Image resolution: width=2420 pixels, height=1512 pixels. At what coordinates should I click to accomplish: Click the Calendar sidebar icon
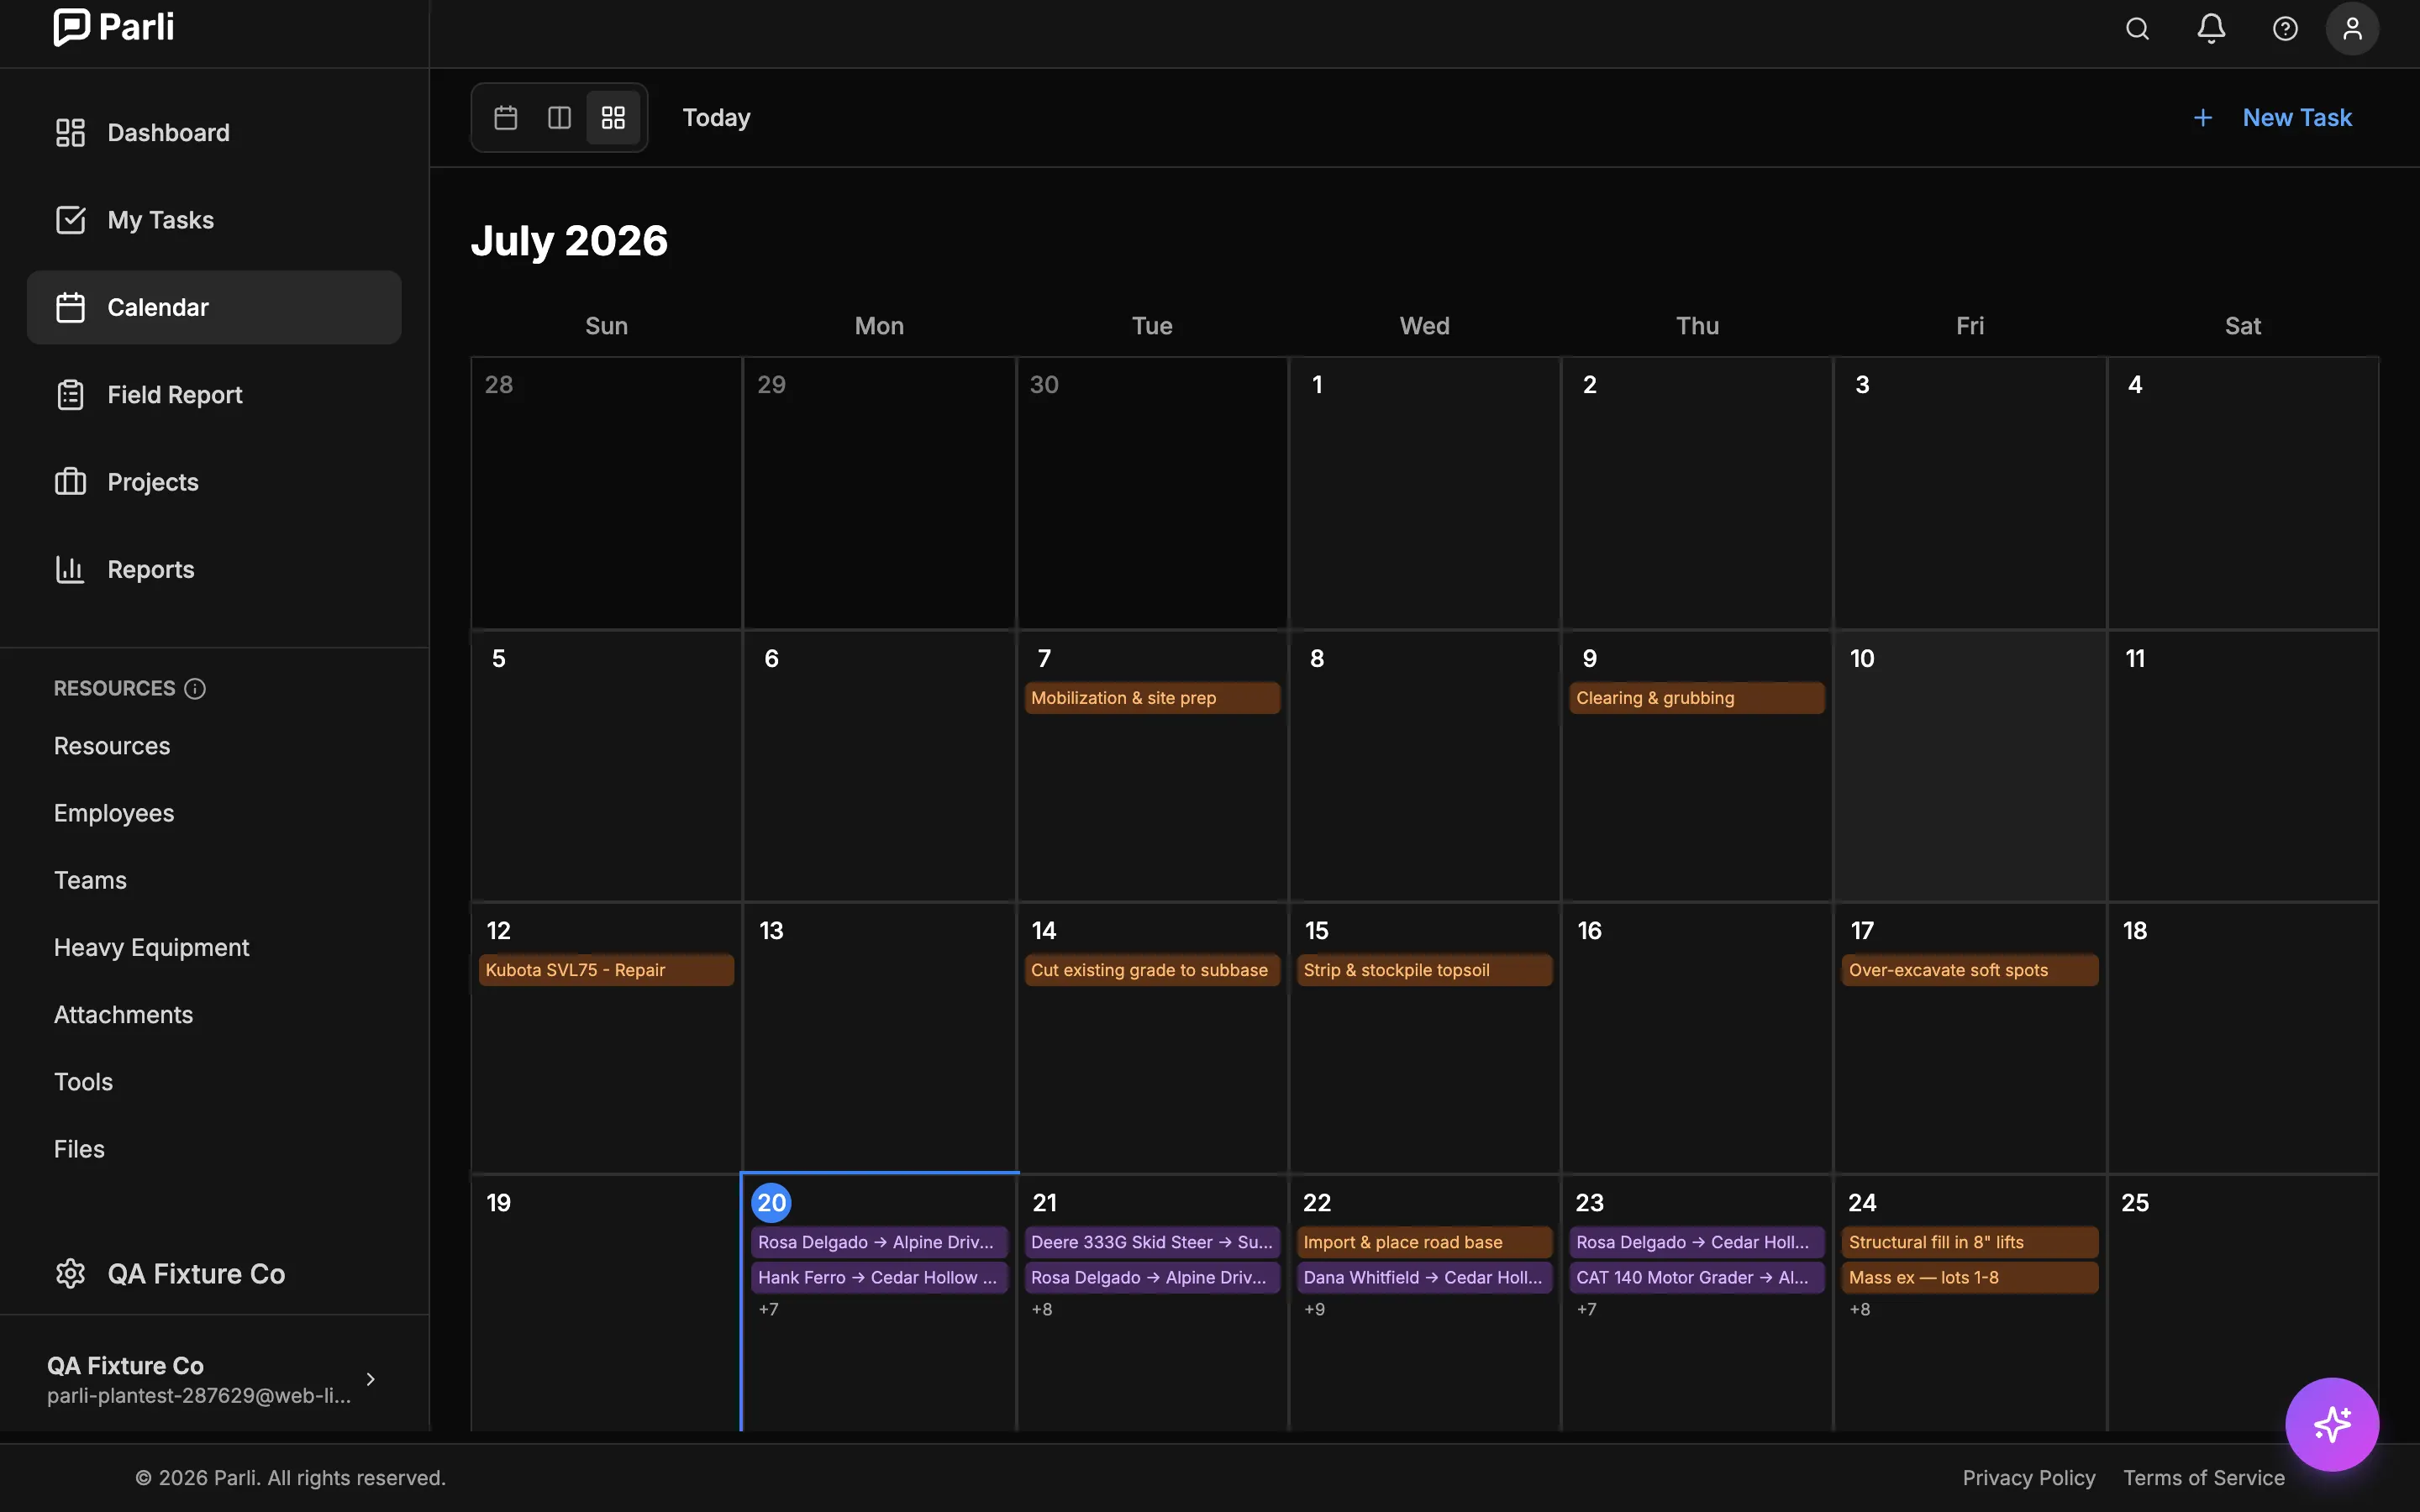coord(70,308)
